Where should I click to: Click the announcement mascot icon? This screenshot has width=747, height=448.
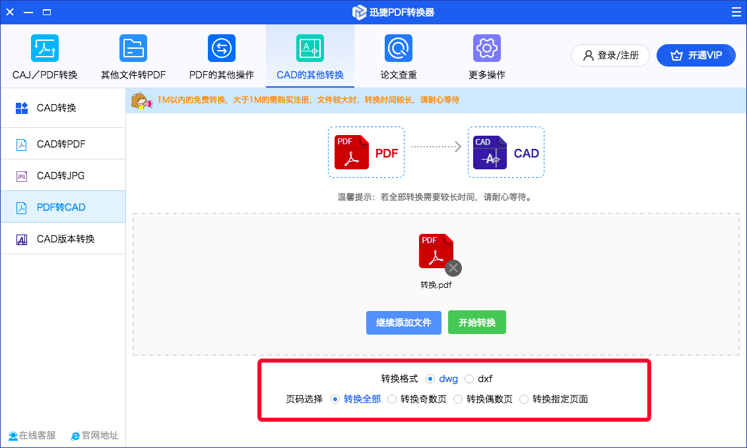point(141,101)
